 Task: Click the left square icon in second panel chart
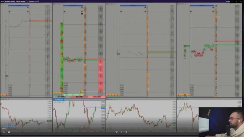pyautogui.click(x=64, y=11)
